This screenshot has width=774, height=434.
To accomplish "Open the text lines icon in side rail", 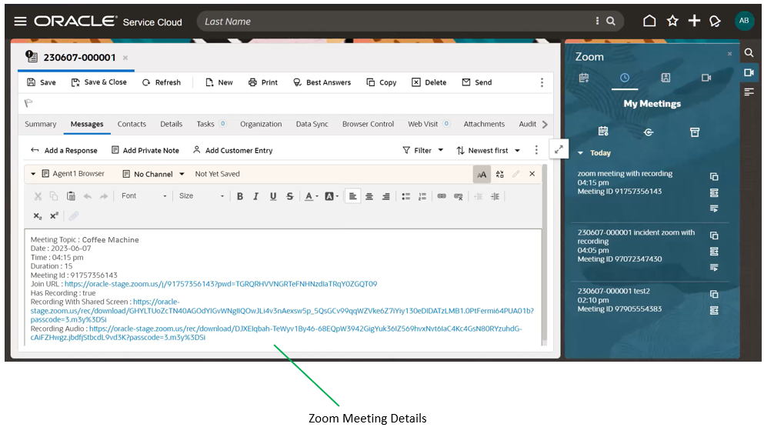I will click(749, 92).
